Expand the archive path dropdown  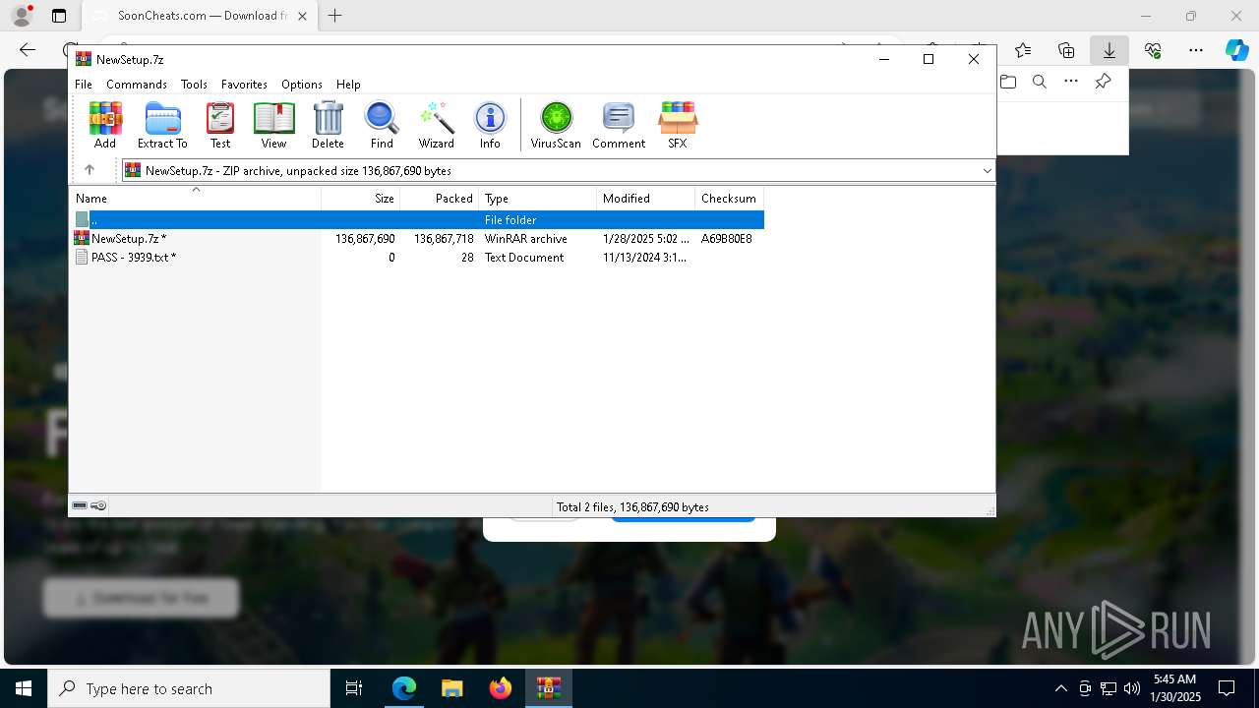point(987,171)
